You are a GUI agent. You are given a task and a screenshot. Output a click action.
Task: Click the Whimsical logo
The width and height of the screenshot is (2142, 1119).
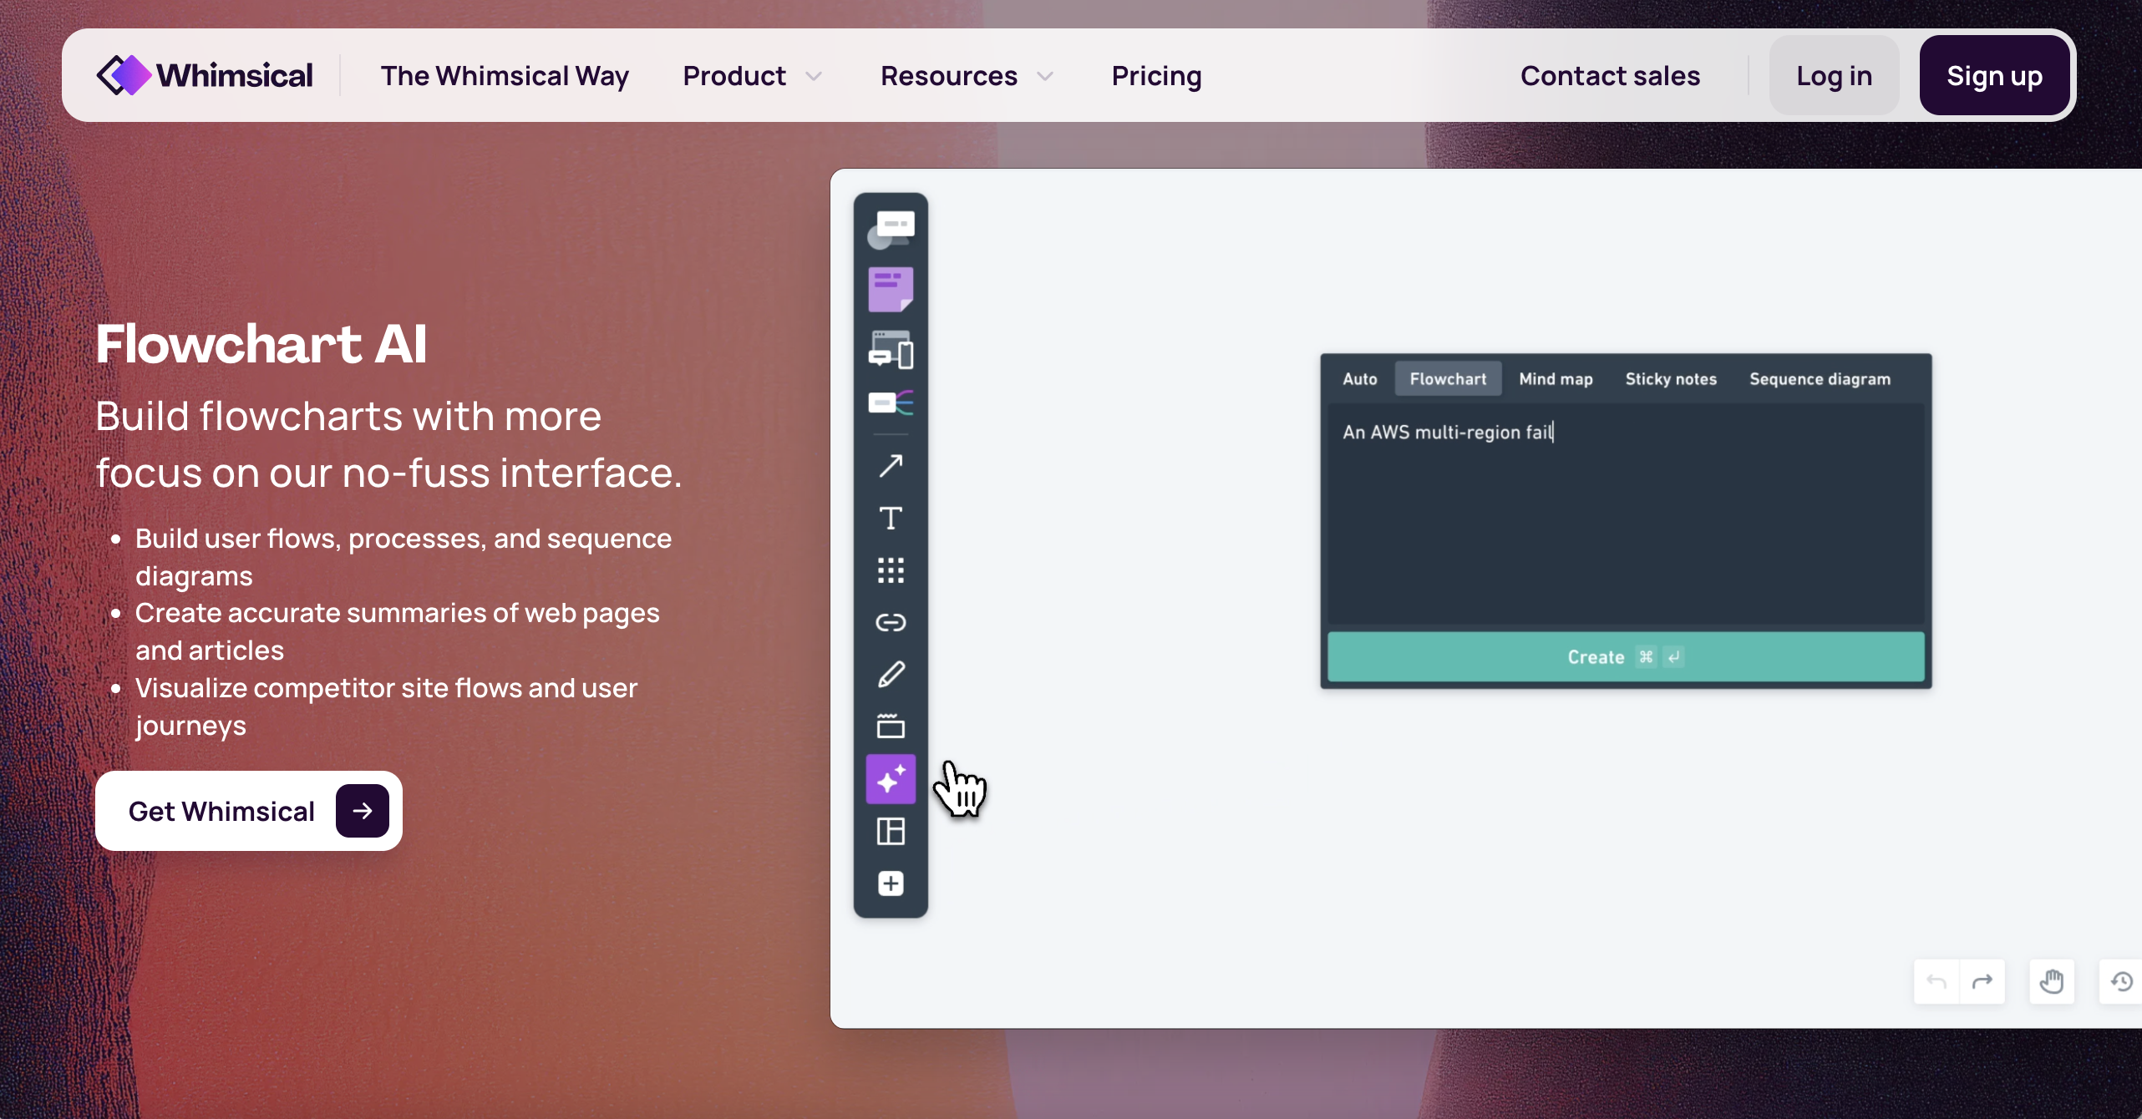point(205,75)
